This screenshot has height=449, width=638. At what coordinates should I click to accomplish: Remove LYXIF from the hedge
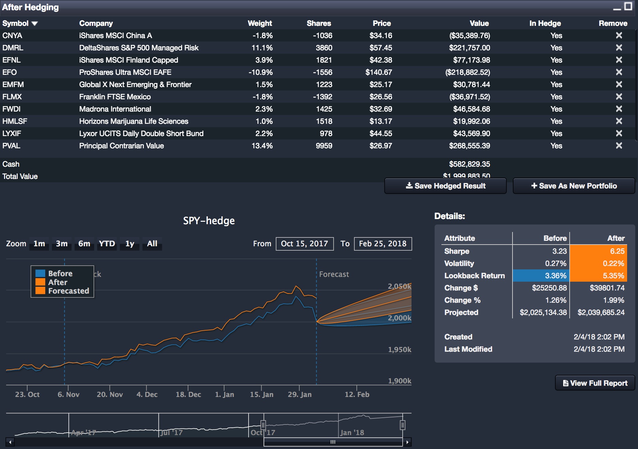pos(620,133)
